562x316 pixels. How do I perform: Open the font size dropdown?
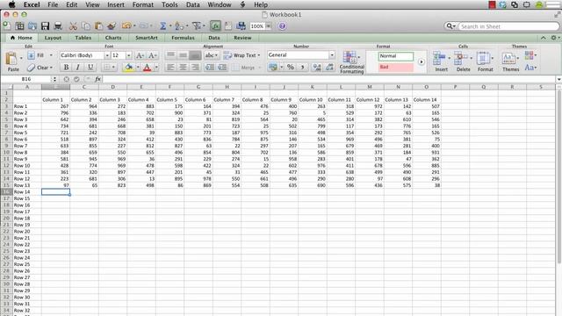pos(129,55)
